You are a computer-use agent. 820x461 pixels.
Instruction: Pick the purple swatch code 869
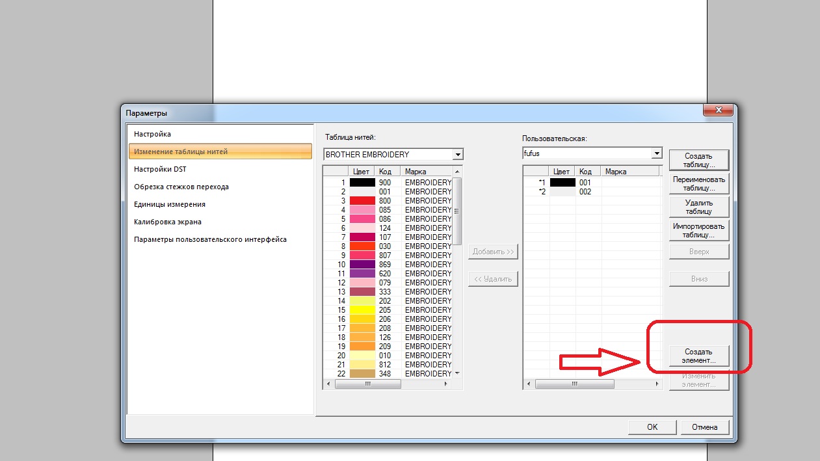pos(362,265)
